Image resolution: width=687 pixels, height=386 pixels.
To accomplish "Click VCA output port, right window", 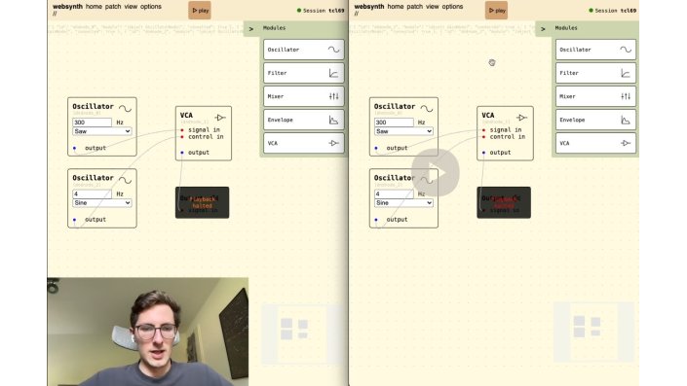I will (x=483, y=153).
